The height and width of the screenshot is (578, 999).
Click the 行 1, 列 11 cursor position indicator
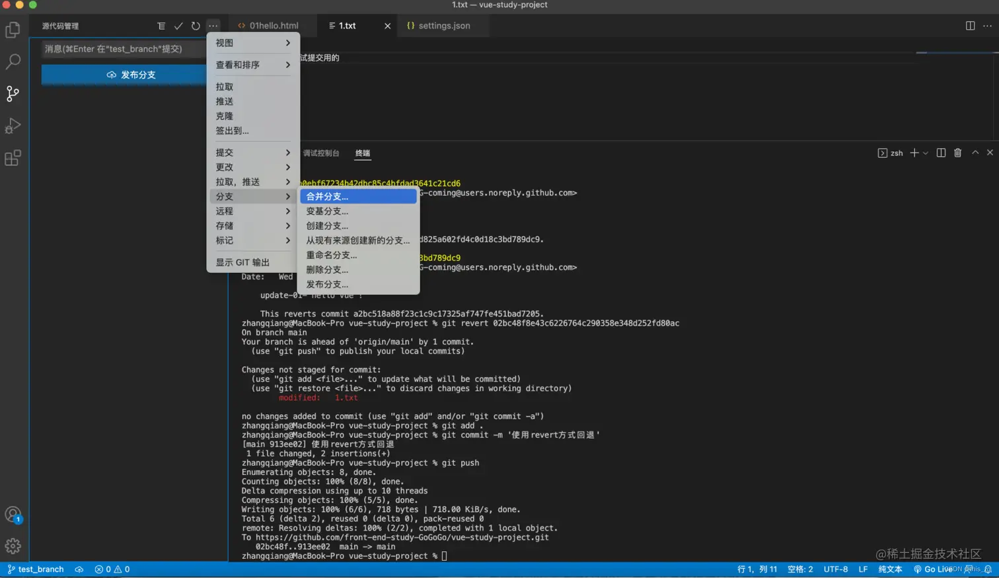pos(757,569)
